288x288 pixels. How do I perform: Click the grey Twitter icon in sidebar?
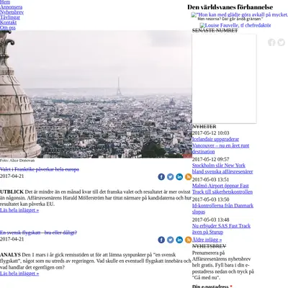tap(282, 42)
